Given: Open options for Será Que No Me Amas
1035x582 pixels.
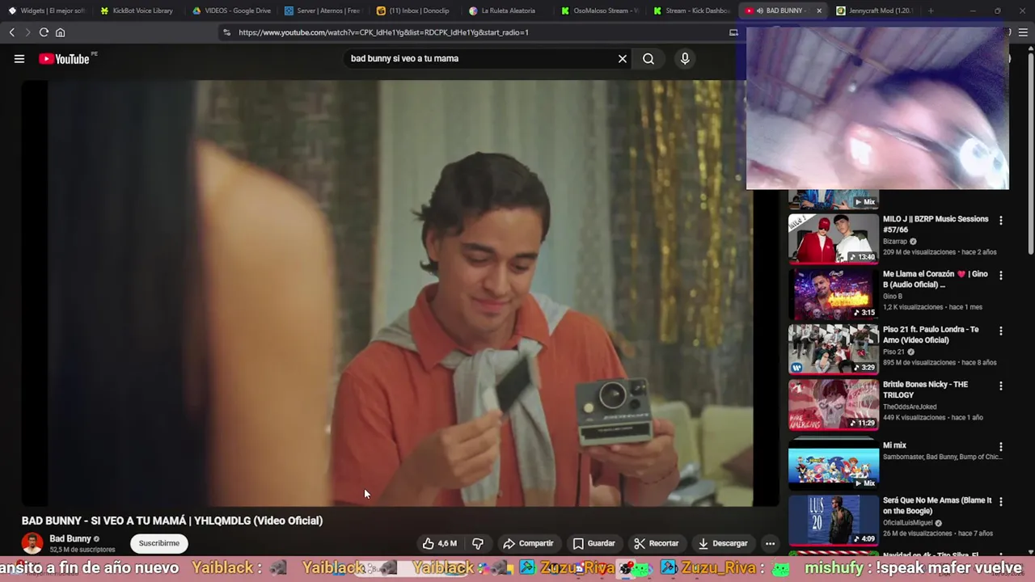Looking at the screenshot, I should click(x=1001, y=501).
